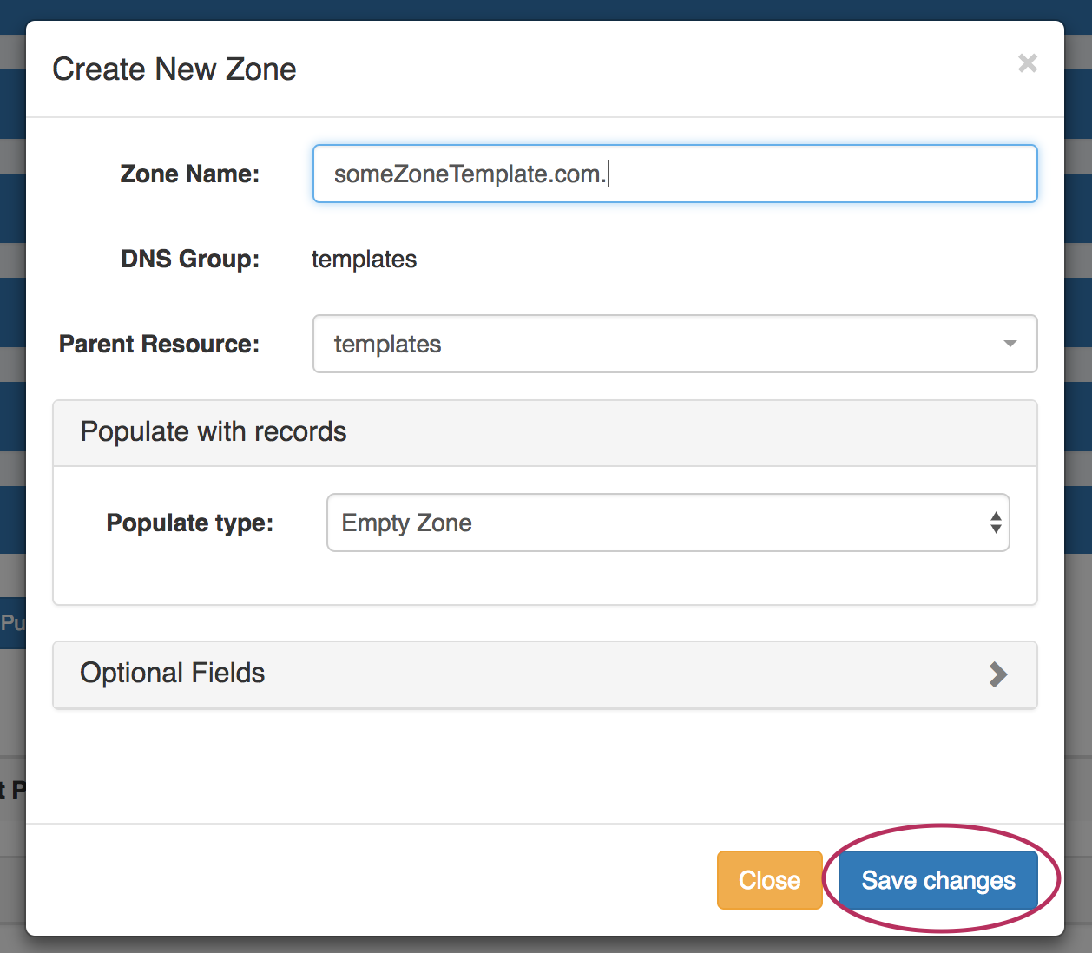Click the templates DNS Group value
Image resolution: width=1092 pixels, height=953 pixels.
364,259
